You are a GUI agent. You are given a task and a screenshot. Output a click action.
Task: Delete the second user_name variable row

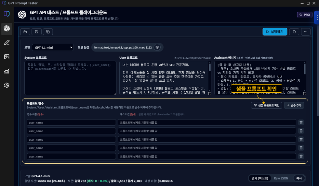(301, 131)
